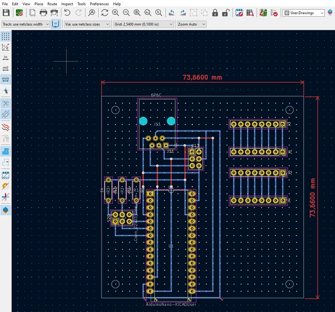Open Page Settings icon
This screenshot has height=312, width=335.
pyautogui.click(x=33, y=13)
